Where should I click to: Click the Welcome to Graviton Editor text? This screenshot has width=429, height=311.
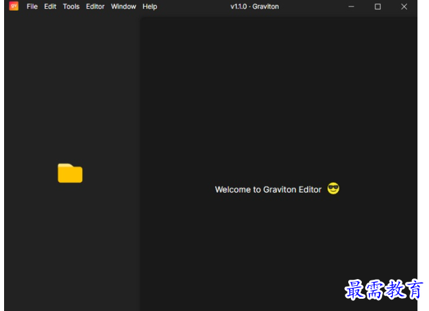[x=268, y=189]
